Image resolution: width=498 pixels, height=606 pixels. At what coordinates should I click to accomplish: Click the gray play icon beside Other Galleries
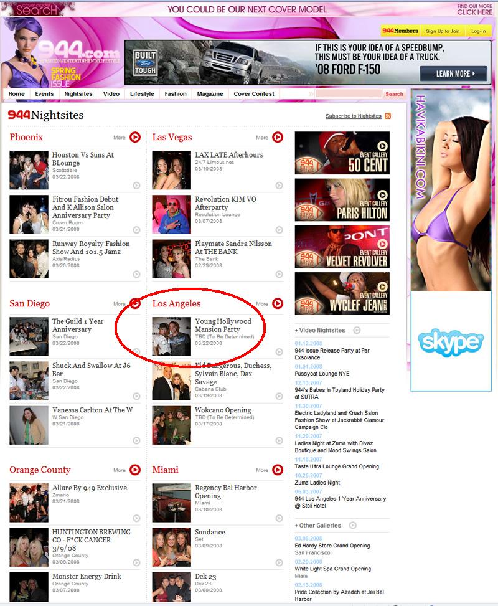353,525
